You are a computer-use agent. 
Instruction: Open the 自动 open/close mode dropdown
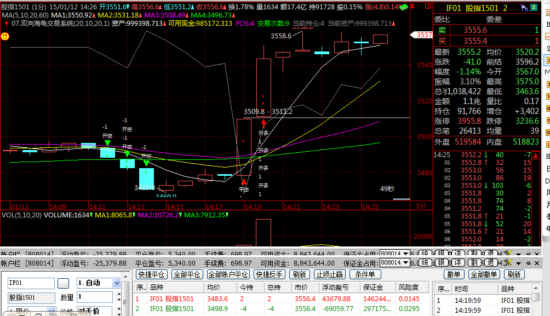[x=116, y=283]
